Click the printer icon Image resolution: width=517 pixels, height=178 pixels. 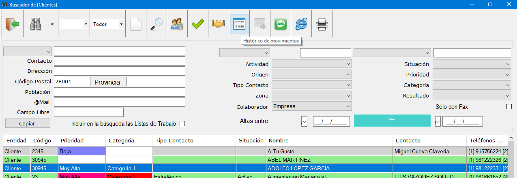pos(322,24)
